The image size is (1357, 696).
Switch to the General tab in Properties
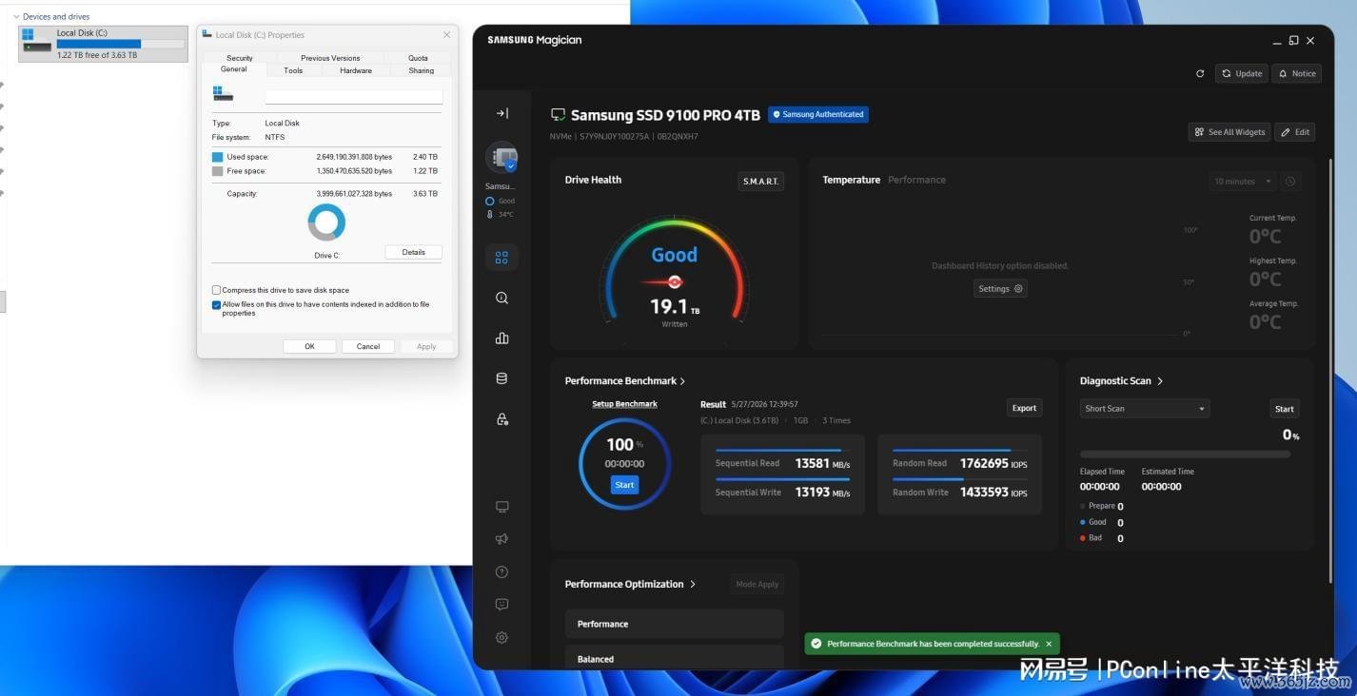234,69
